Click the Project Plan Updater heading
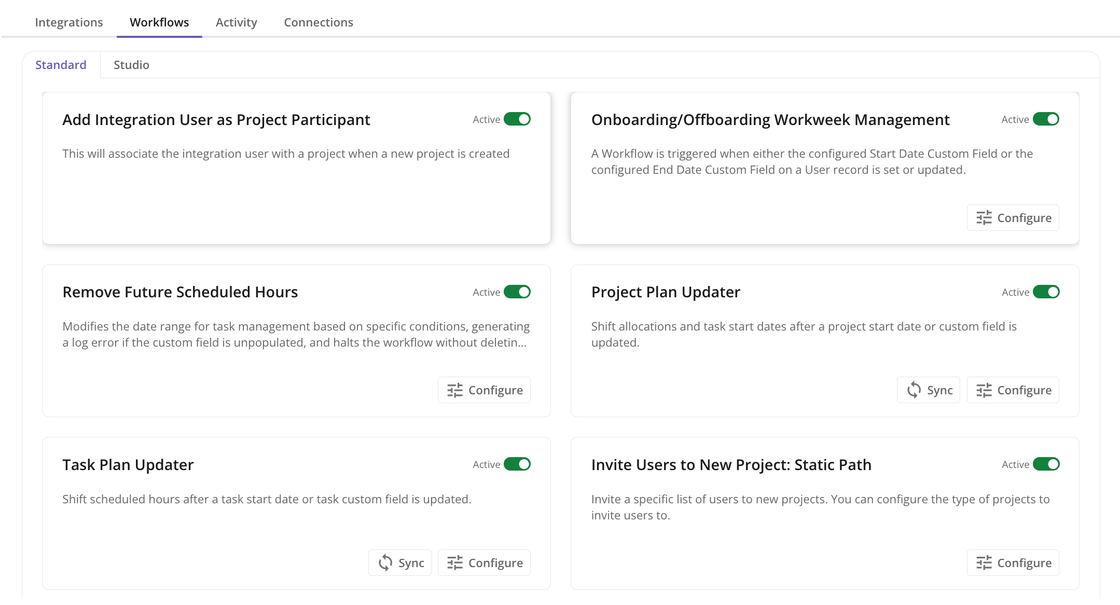This screenshot has width=1120, height=605. click(666, 292)
